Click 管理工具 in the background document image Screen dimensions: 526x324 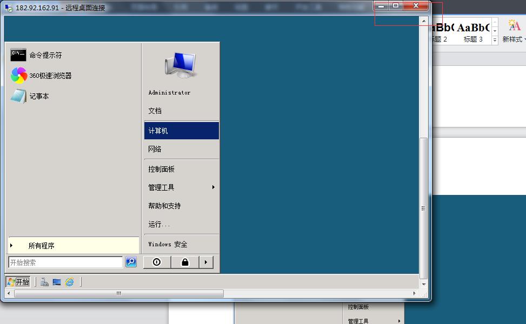[x=358, y=321]
